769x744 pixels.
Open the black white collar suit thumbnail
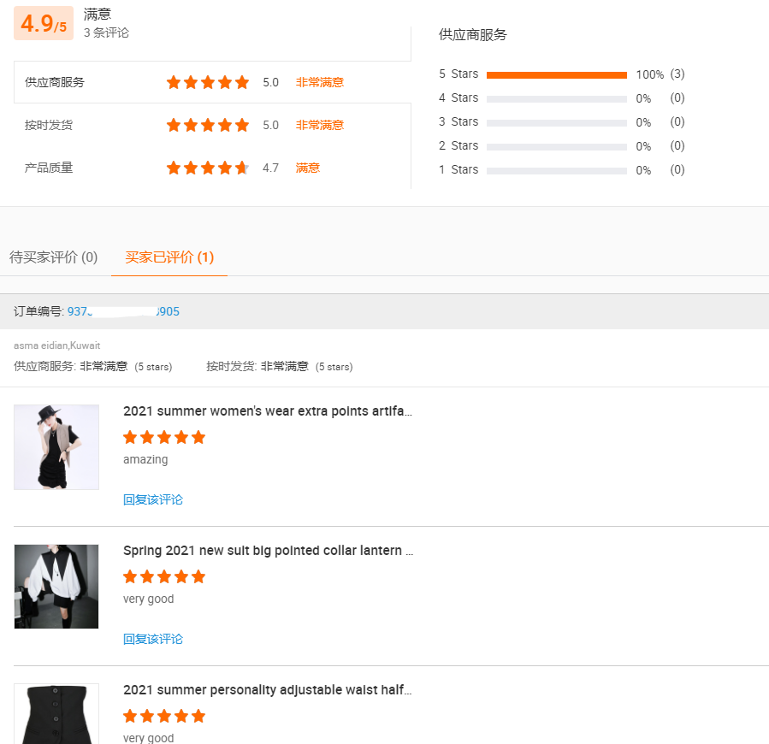click(56, 586)
